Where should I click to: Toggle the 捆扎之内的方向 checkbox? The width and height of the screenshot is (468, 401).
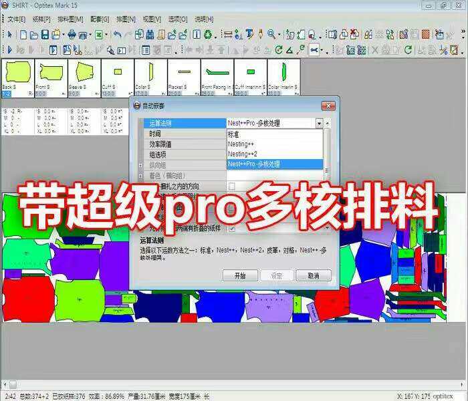(231, 186)
